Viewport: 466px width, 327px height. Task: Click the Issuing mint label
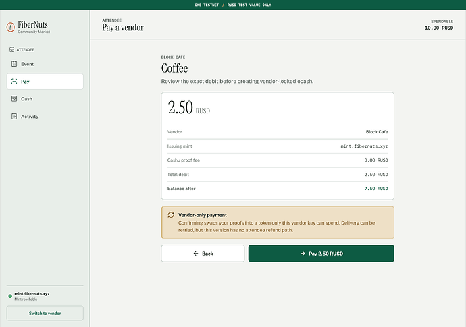coord(180,146)
